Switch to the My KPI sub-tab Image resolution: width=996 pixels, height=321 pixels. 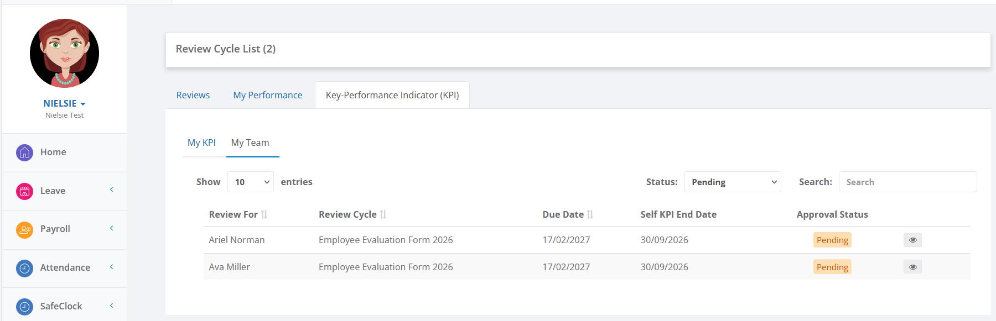[201, 143]
